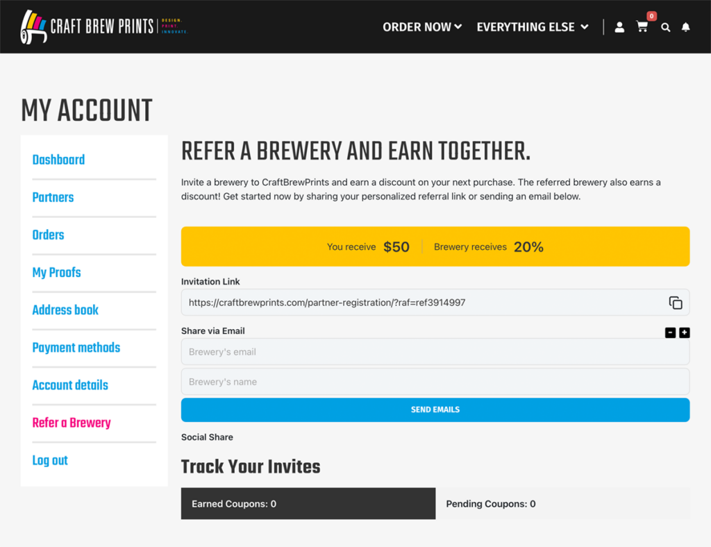Open My Proofs page
The height and width of the screenshot is (547, 711).
(x=56, y=272)
